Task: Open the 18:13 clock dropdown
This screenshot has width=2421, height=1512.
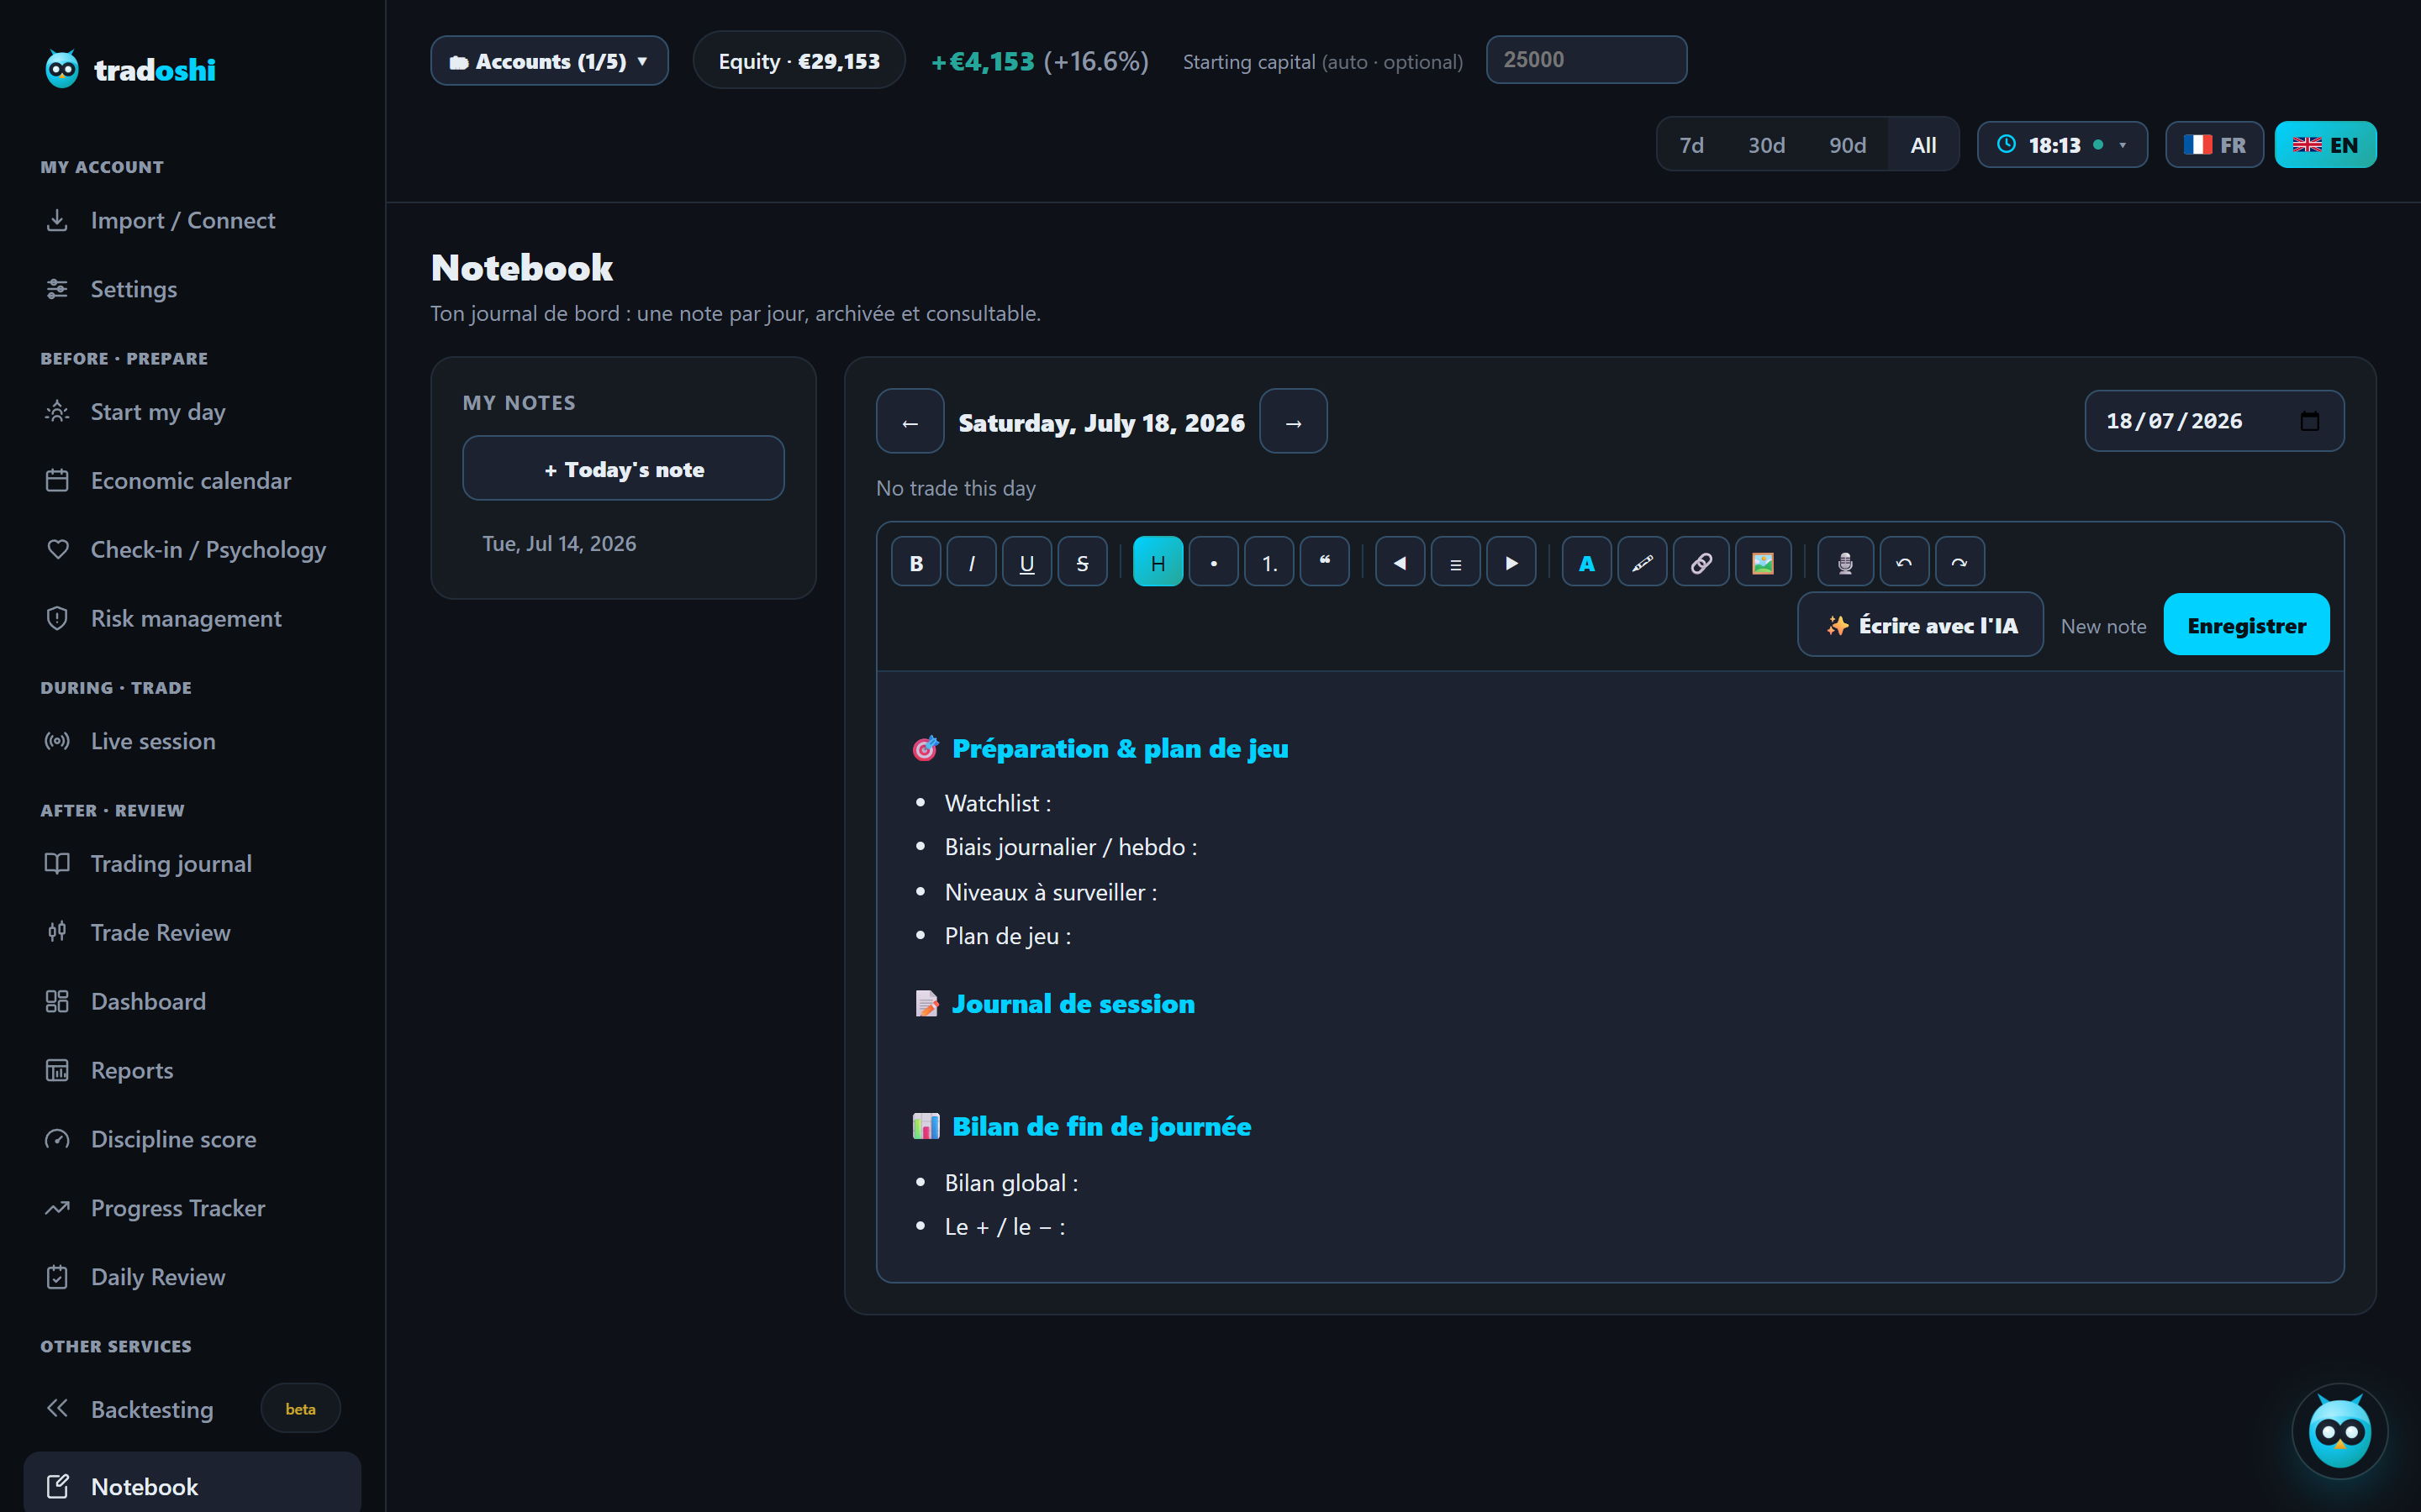Action: (2062, 145)
